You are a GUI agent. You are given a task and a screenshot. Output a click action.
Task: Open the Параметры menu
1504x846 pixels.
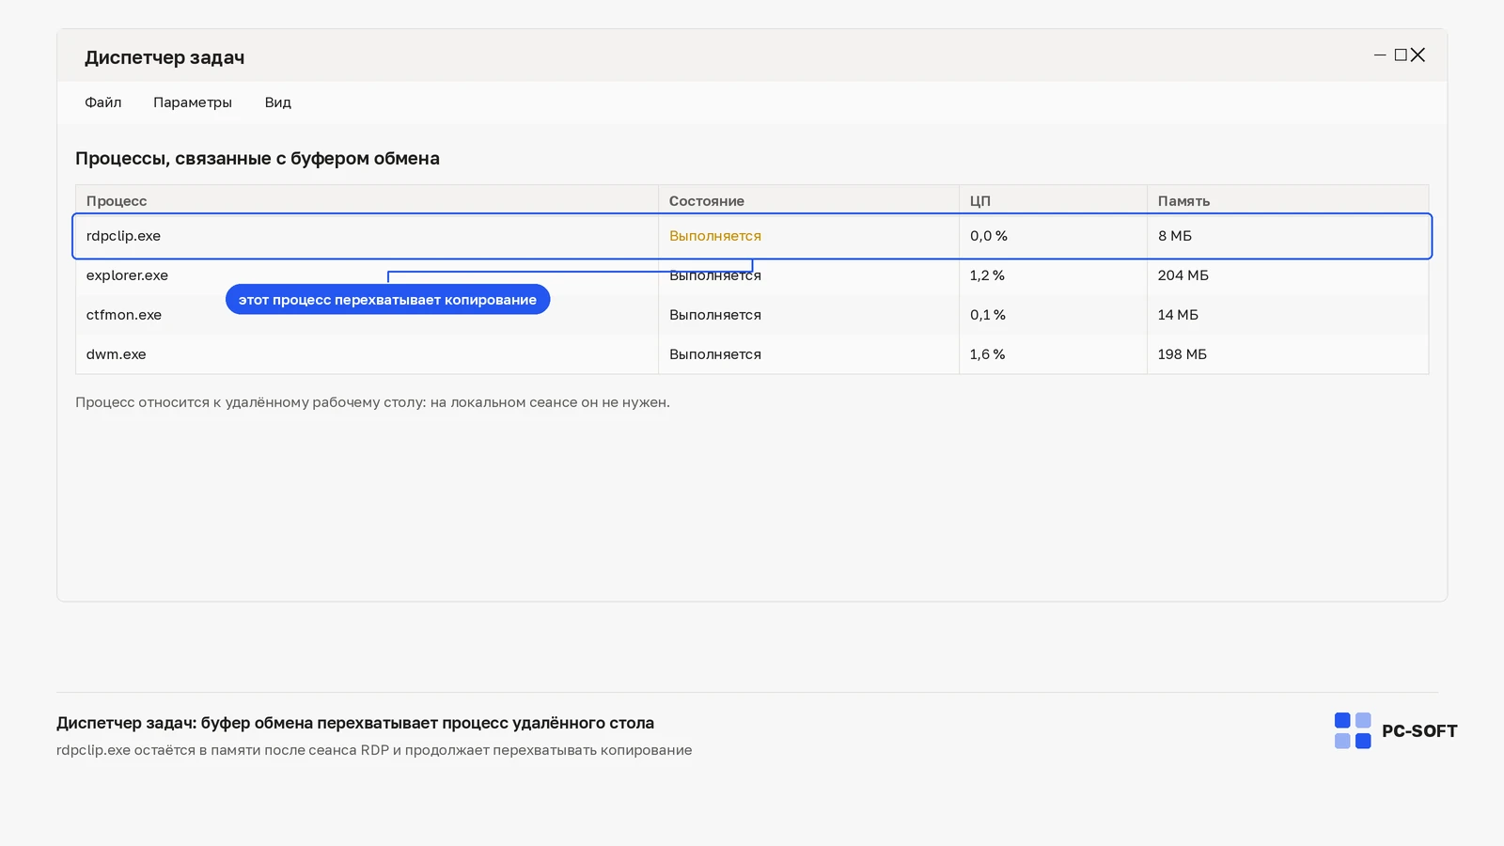click(x=193, y=102)
